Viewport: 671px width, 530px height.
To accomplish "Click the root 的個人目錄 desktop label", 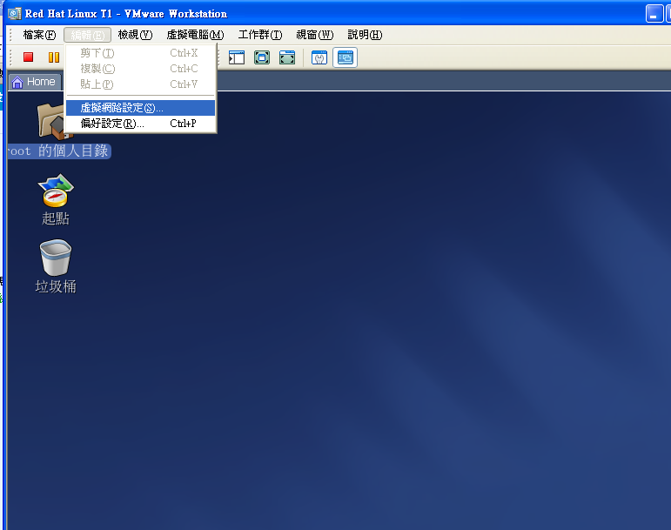I will [x=59, y=151].
